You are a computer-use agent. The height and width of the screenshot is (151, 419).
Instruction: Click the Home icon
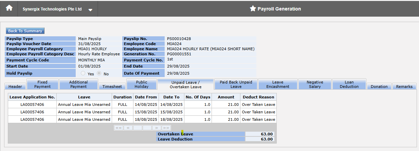click(9, 8)
